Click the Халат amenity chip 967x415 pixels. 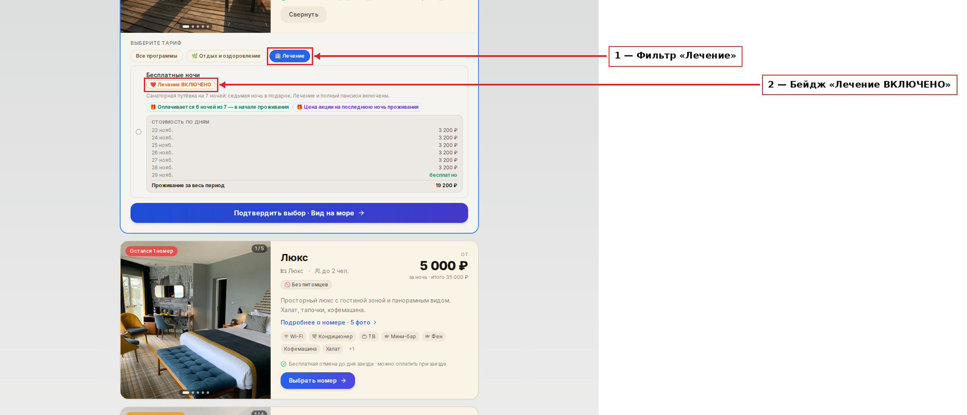pyautogui.click(x=333, y=349)
